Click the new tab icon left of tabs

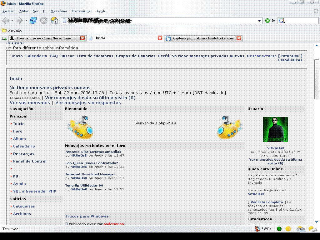[x=4, y=38]
